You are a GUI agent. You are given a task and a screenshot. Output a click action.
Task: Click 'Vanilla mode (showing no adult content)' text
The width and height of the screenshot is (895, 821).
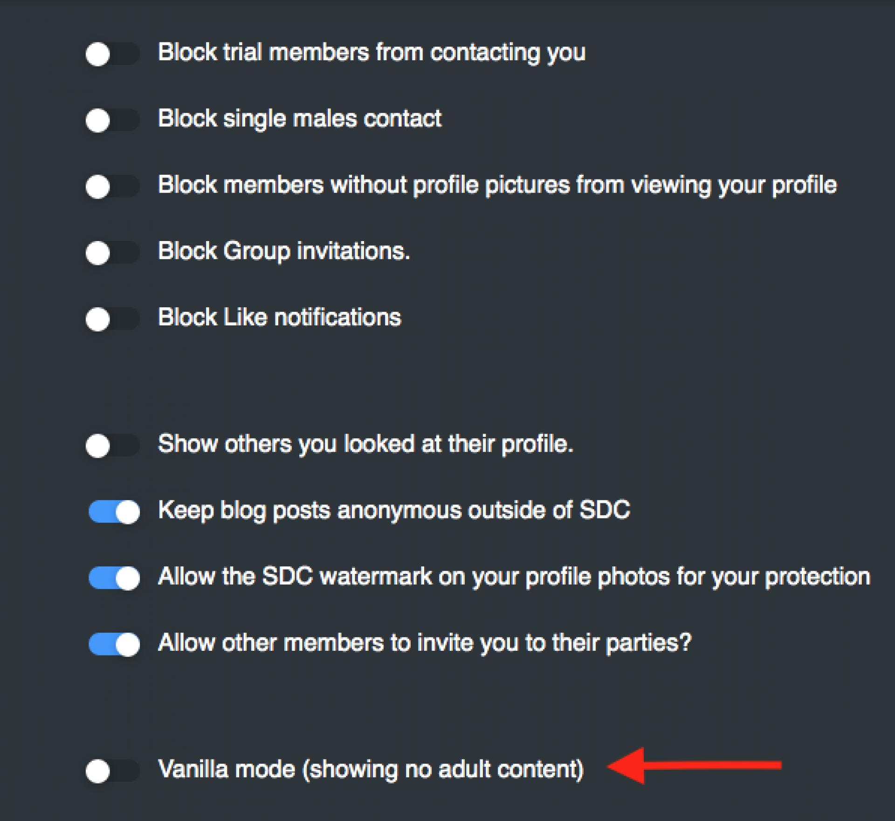371,769
